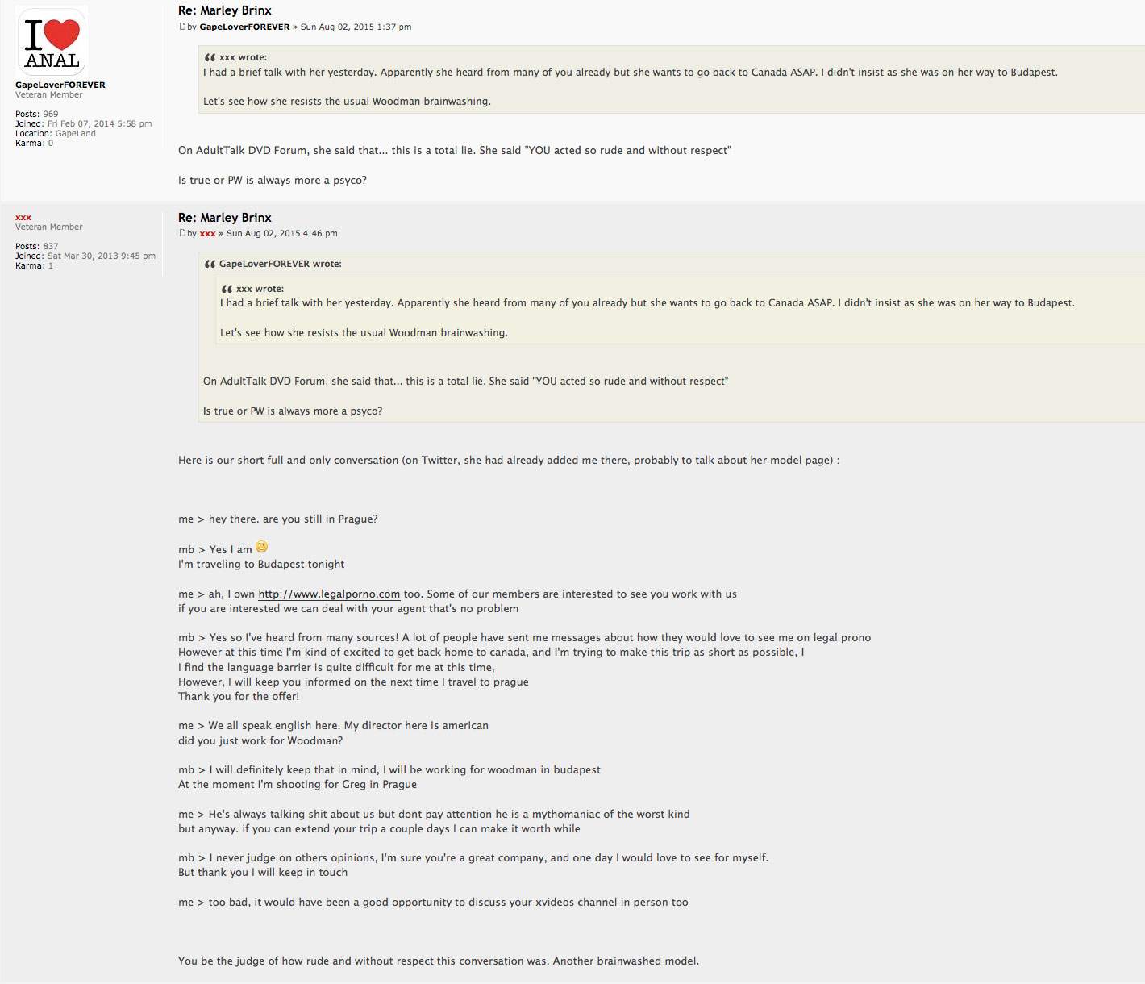Image resolution: width=1145 pixels, height=984 pixels.
Task: Click the red xxx author link in the second byline
Action: pyautogui.click(x=207, y=233)
